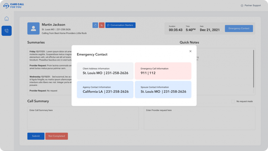Click the Home icon in sidebar

click(x=7, y=19)
